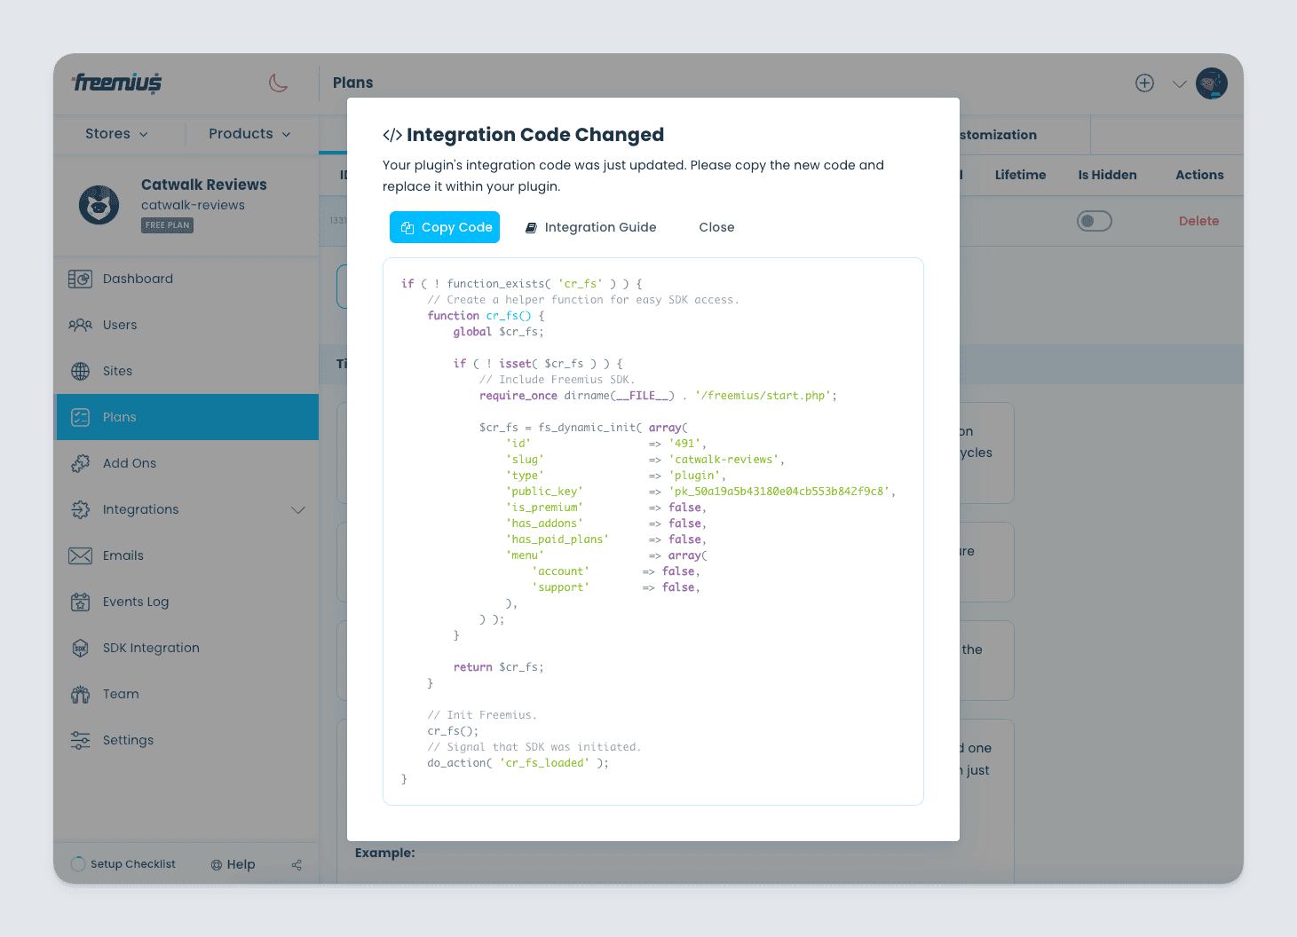Click the Delete plan action

1198,221
